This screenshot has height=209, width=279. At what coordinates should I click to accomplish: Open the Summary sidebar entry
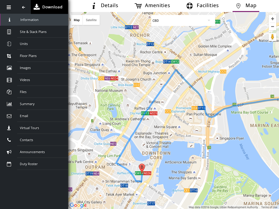(x=34, y=104)
